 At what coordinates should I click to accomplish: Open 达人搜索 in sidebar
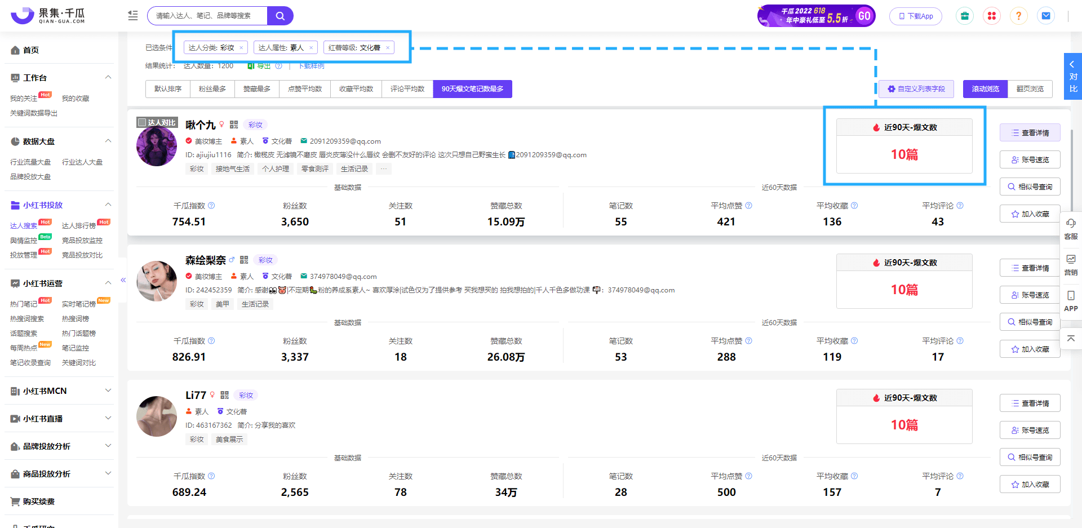click(x=24, y=226)
